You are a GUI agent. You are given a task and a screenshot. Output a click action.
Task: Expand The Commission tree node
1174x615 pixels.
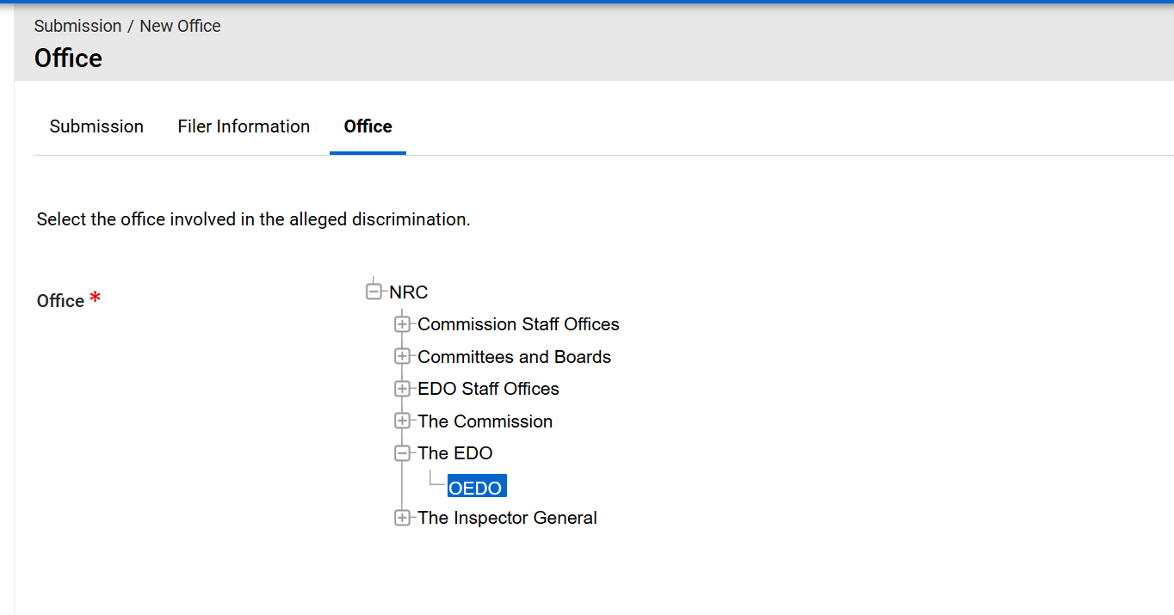pyautogui.click(x=402, y=421)
